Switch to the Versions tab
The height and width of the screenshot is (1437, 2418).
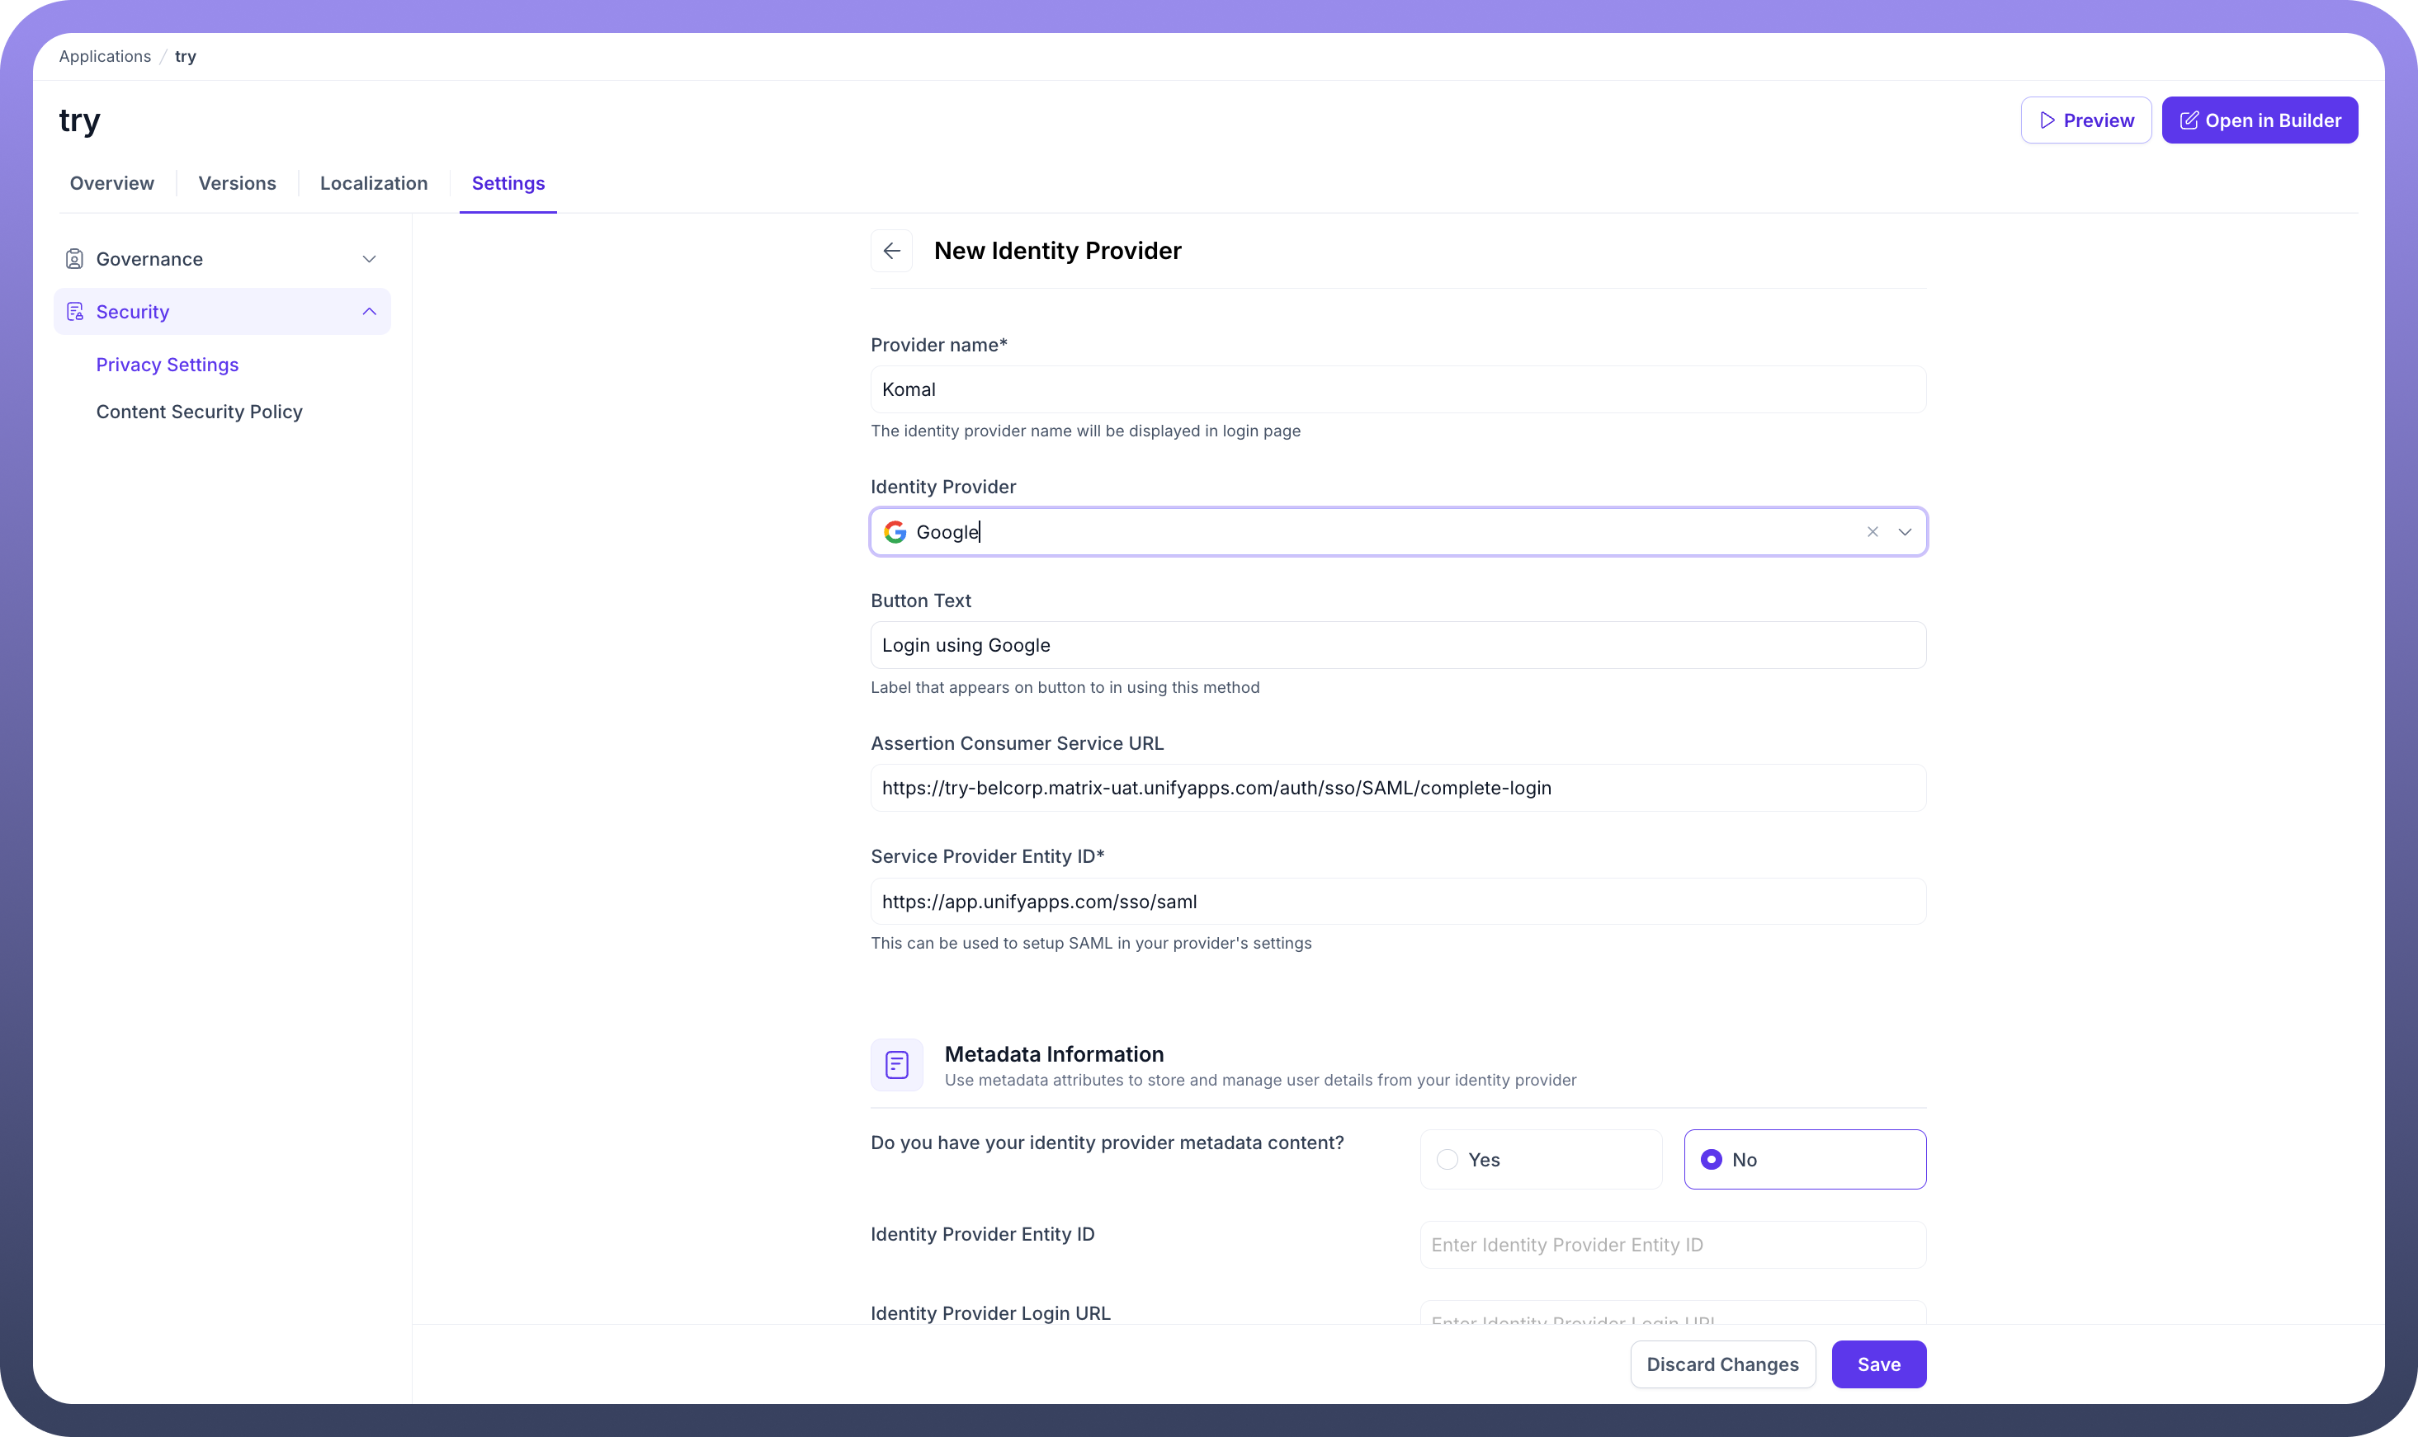click(236, 183)
